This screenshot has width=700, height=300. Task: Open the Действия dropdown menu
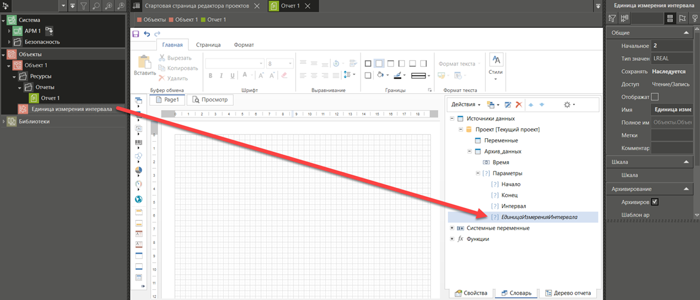[x=466, y=105]
